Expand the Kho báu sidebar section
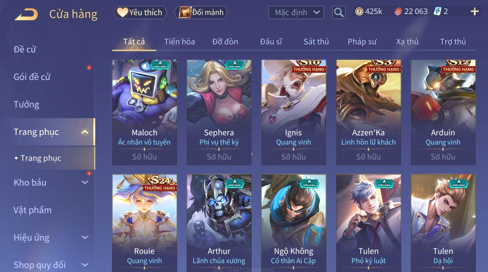 [x=85, y=182]
